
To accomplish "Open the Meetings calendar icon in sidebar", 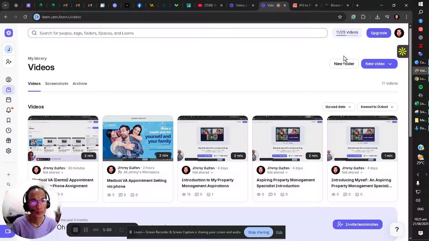I will tap(9, 100).
